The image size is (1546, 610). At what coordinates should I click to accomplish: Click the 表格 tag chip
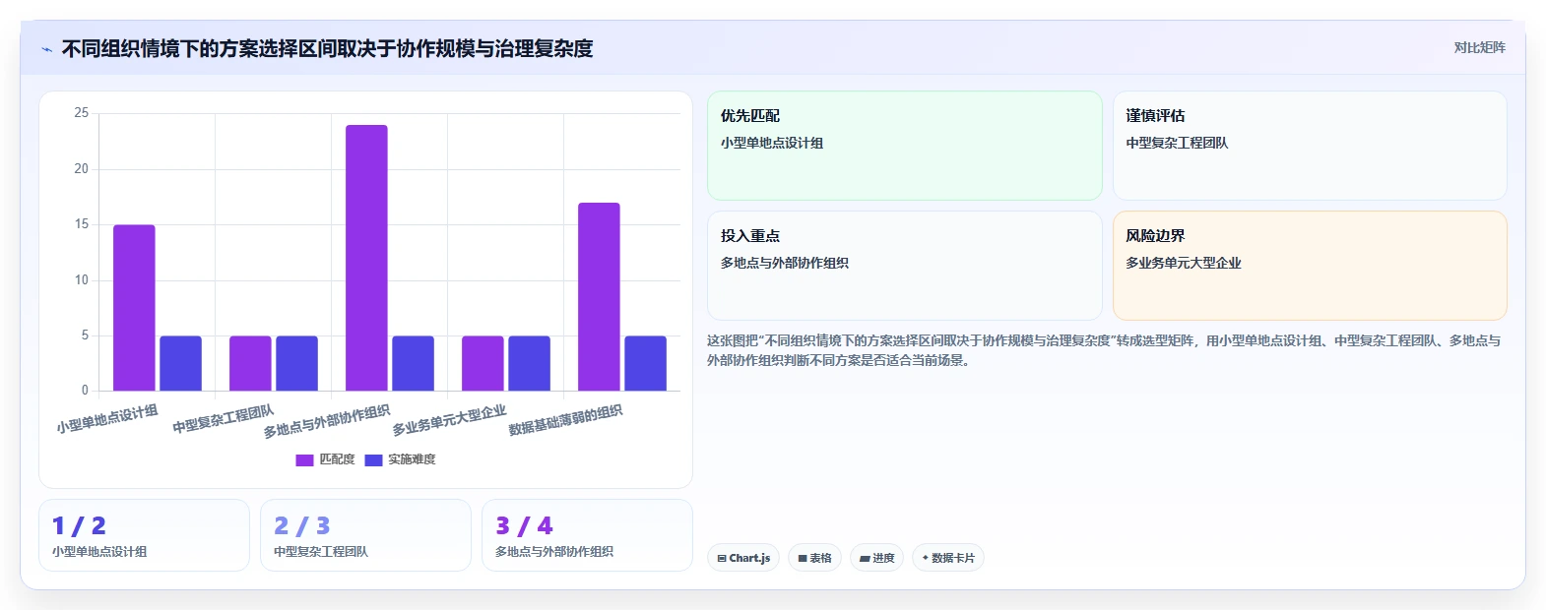coord(814,558)
